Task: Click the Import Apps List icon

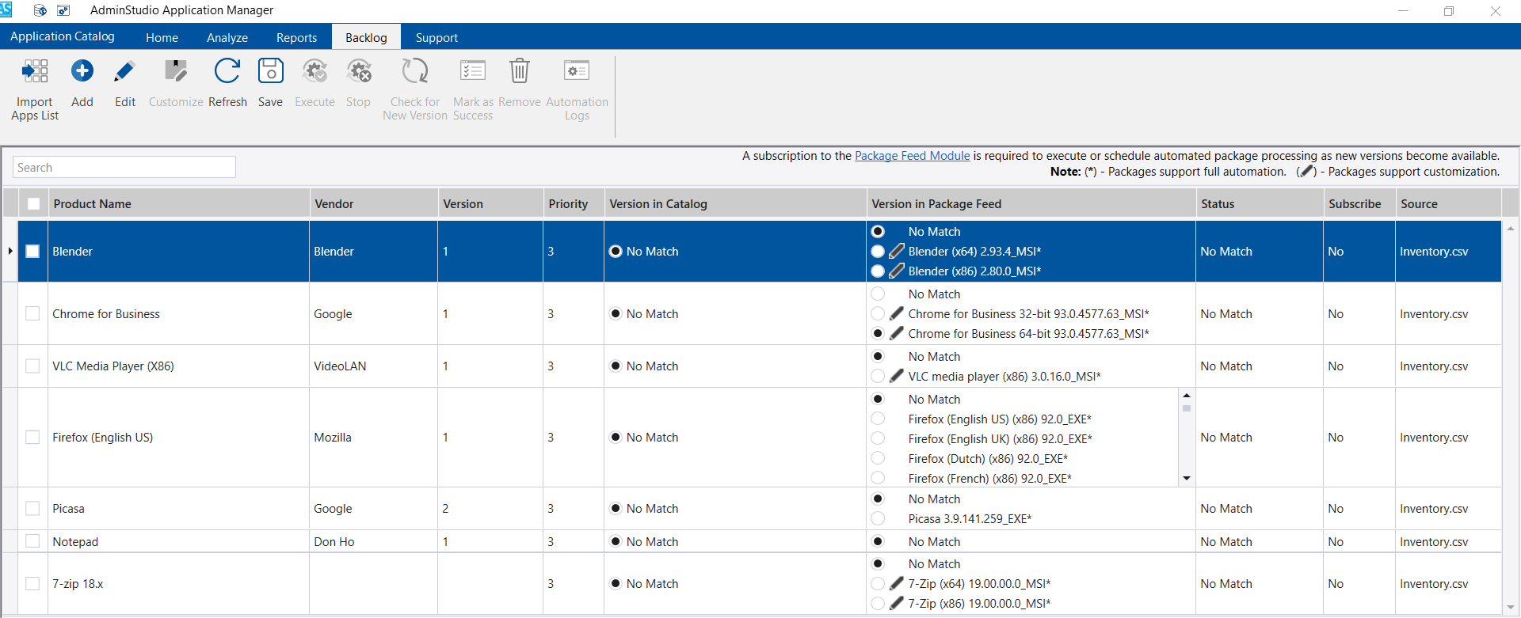Action: point(35,72)
